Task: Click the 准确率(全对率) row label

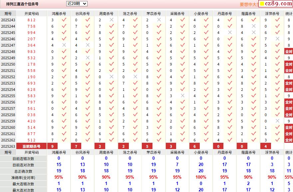Action: coord(23,178)
